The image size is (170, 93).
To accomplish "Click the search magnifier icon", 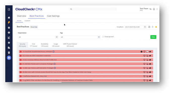I will 71,9.
